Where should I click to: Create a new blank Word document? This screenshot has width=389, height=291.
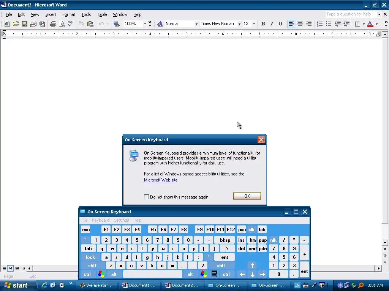click(7, 24)
